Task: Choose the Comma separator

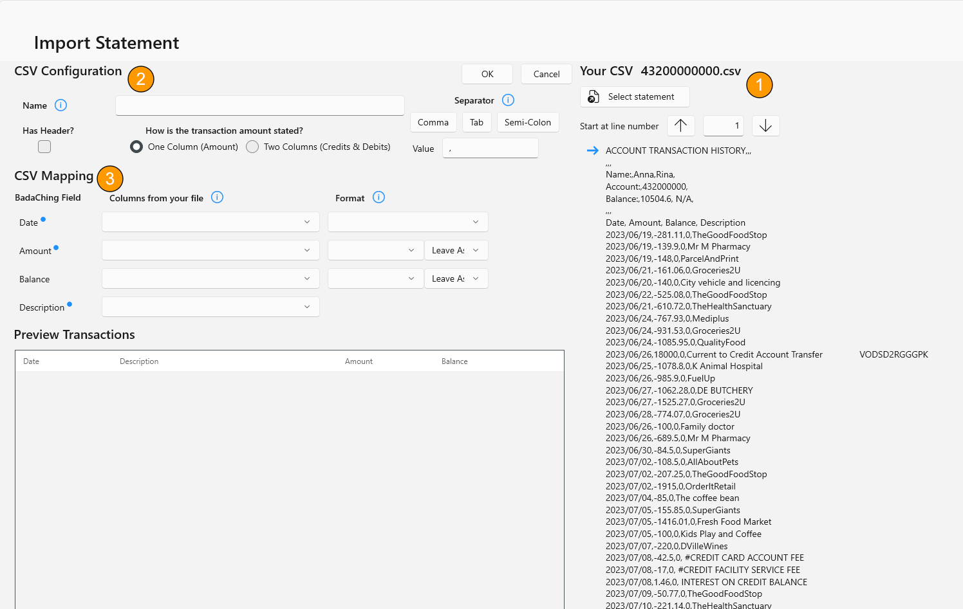Action: coord(433,122)
